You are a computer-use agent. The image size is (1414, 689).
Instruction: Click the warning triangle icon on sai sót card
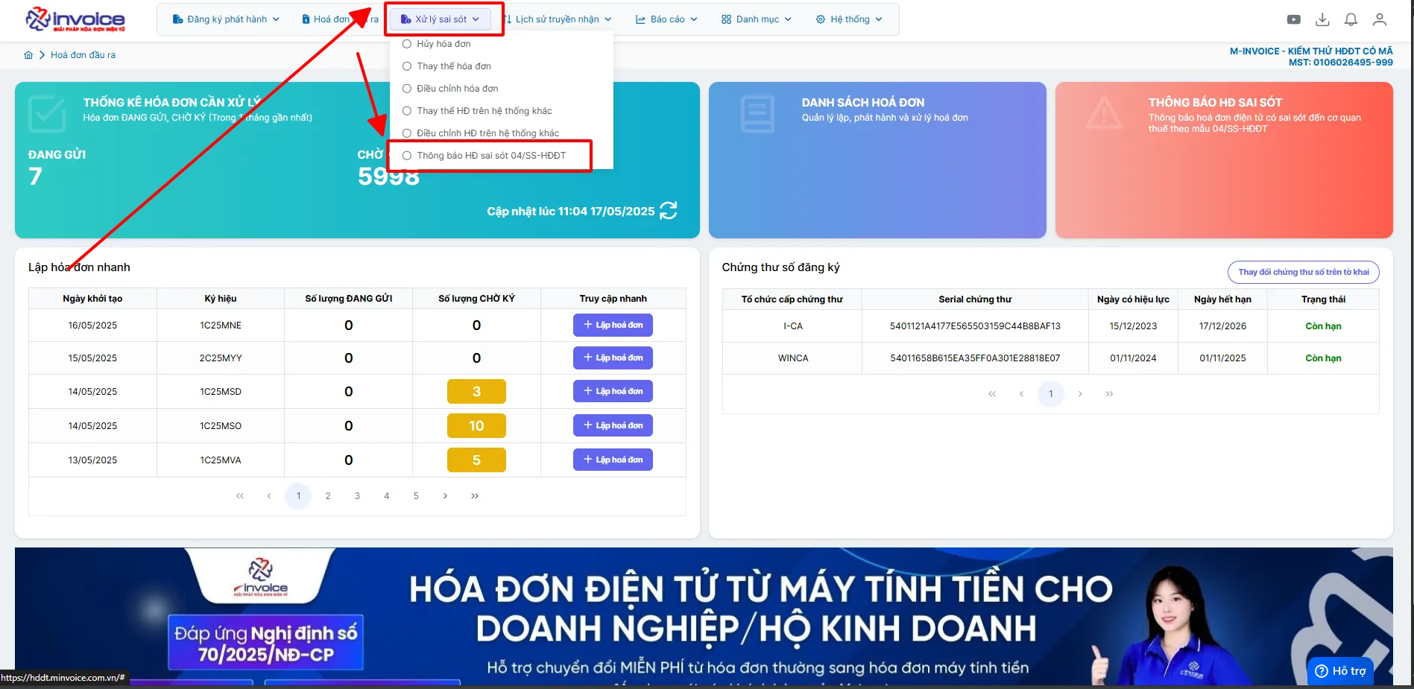[x=1104, y=114]
